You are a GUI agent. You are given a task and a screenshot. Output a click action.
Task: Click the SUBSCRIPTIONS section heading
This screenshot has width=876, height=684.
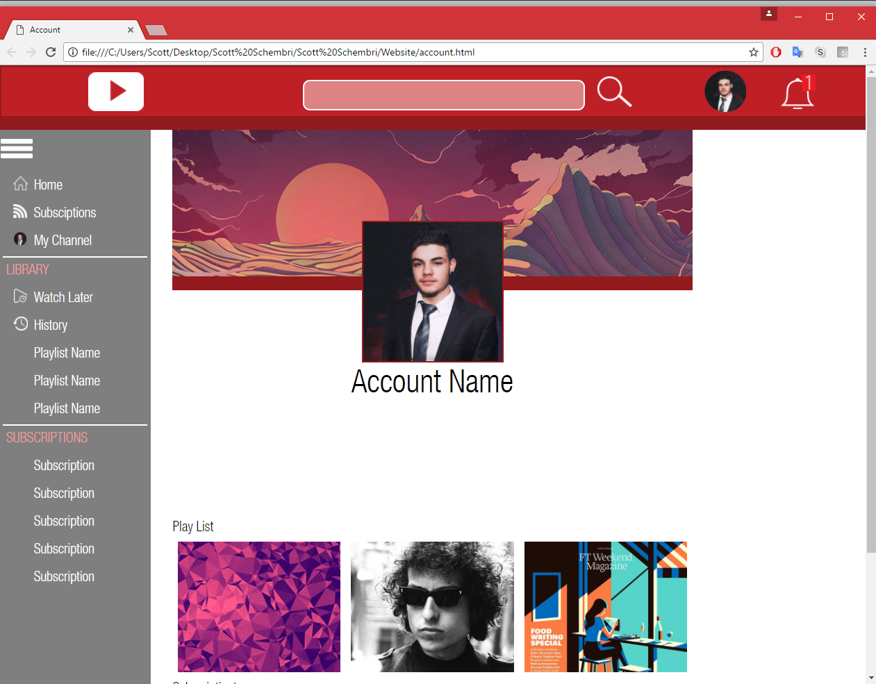tap(47, 437)
